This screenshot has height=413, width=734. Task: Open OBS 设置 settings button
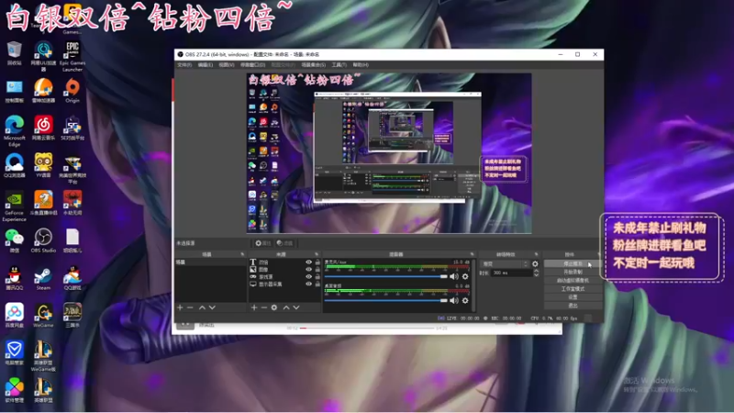573,297
